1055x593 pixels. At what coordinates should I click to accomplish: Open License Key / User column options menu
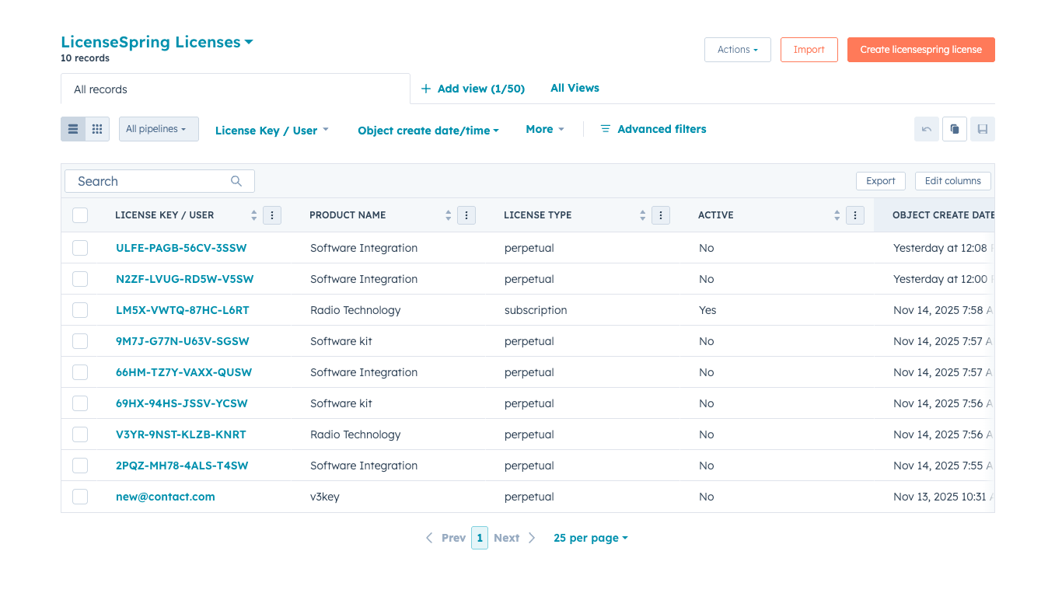click(272, 215)
